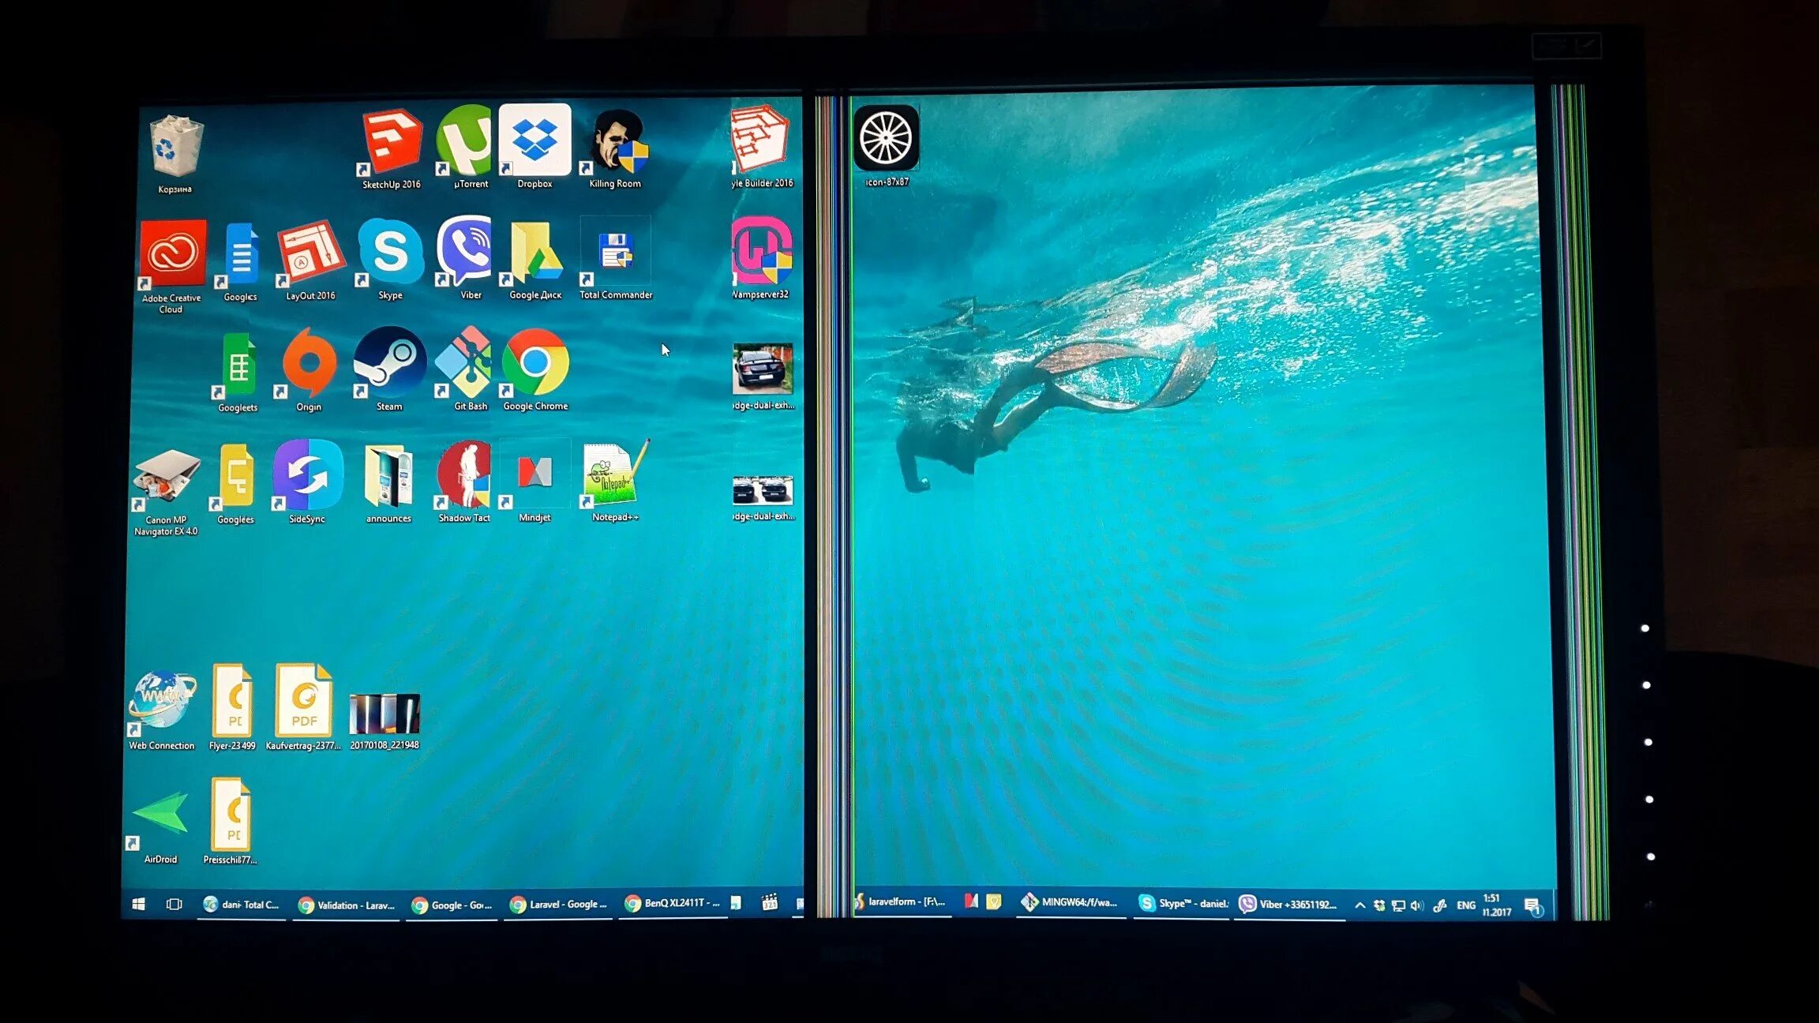Open Notepad++ from the desktop
The image size is (1819, 1023).
(x=614, y=474)
